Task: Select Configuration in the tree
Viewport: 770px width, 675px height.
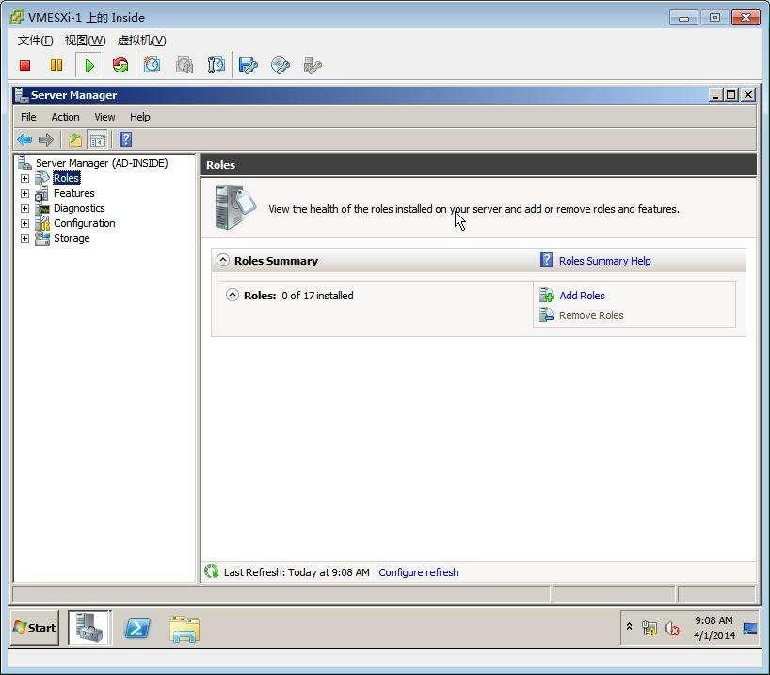Action: (85, 223)
